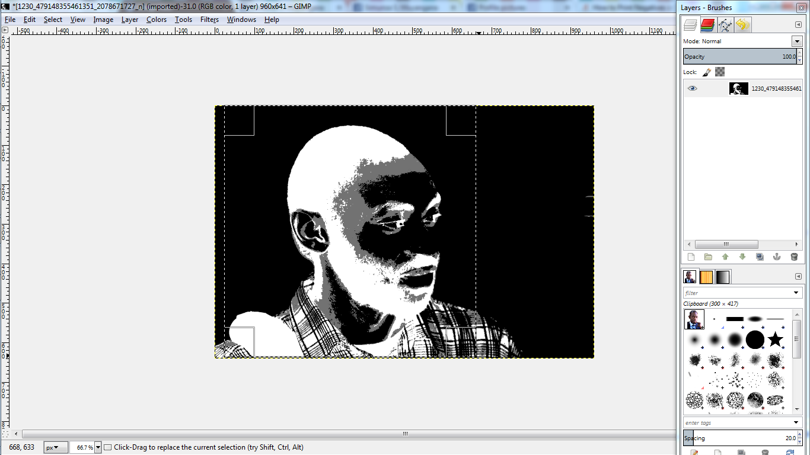810x455 pixels.
Task: Select the horizontal ellipse brush
Action: 755,319
